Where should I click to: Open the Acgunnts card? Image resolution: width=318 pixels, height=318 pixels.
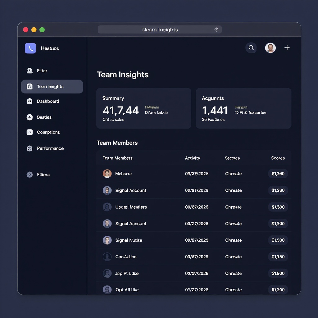click(243, 108)
